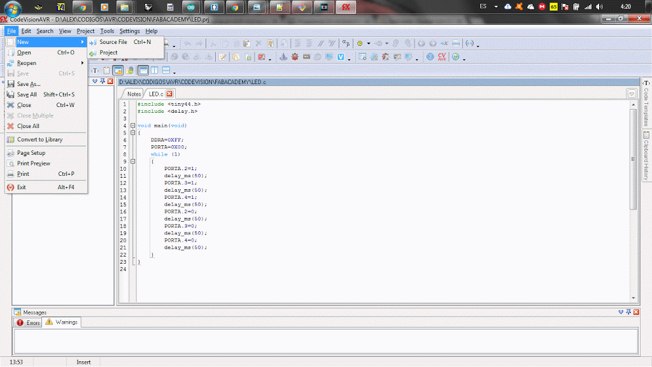Click the alpha-beta character toolbar icon
This screenshot has width=652, height=367.
(346, 43)
